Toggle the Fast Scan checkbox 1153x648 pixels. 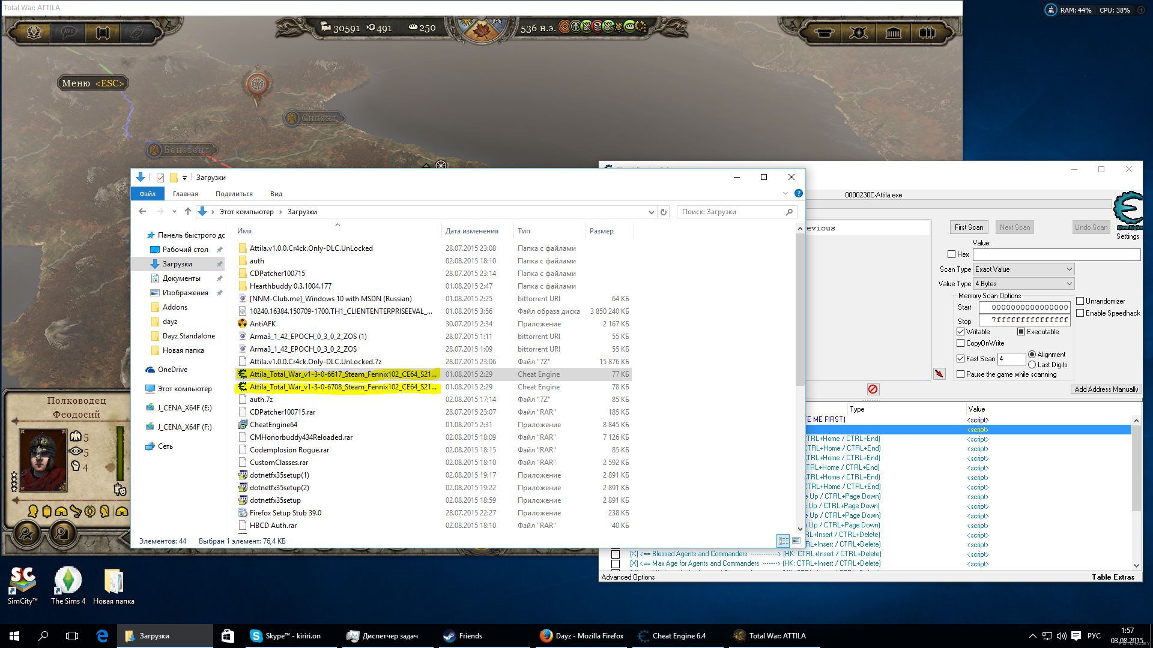coord(961,359)
